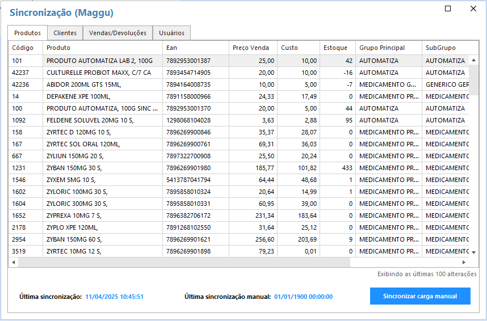Screen dimensions: 487x321
Task: Click the vertical scrollbar down arrow
Action: pos(474,252)
